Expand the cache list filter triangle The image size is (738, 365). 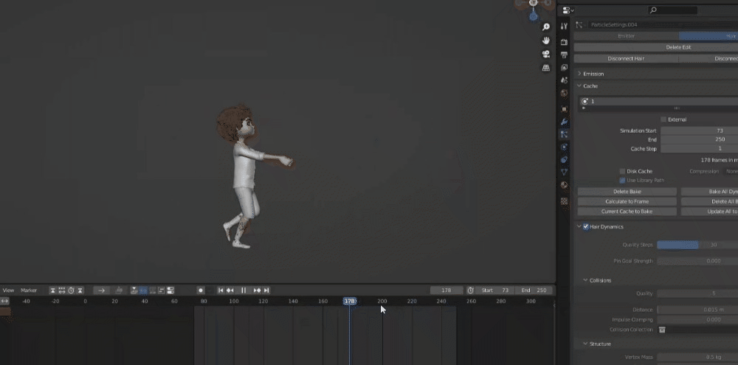tap(584, 108)
